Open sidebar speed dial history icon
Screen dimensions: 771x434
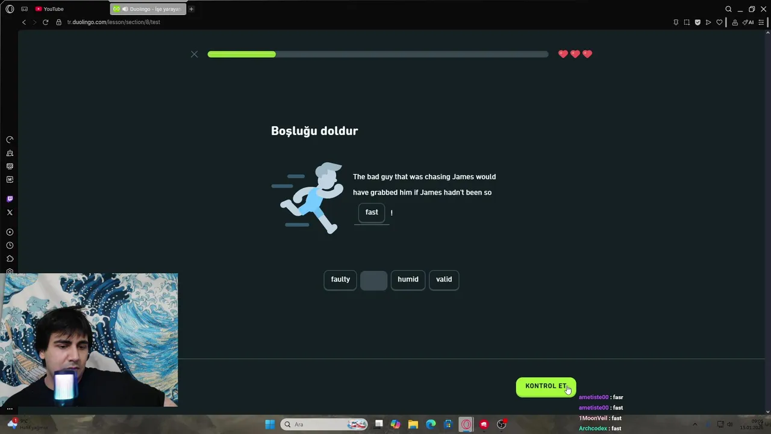click(10, 139)
